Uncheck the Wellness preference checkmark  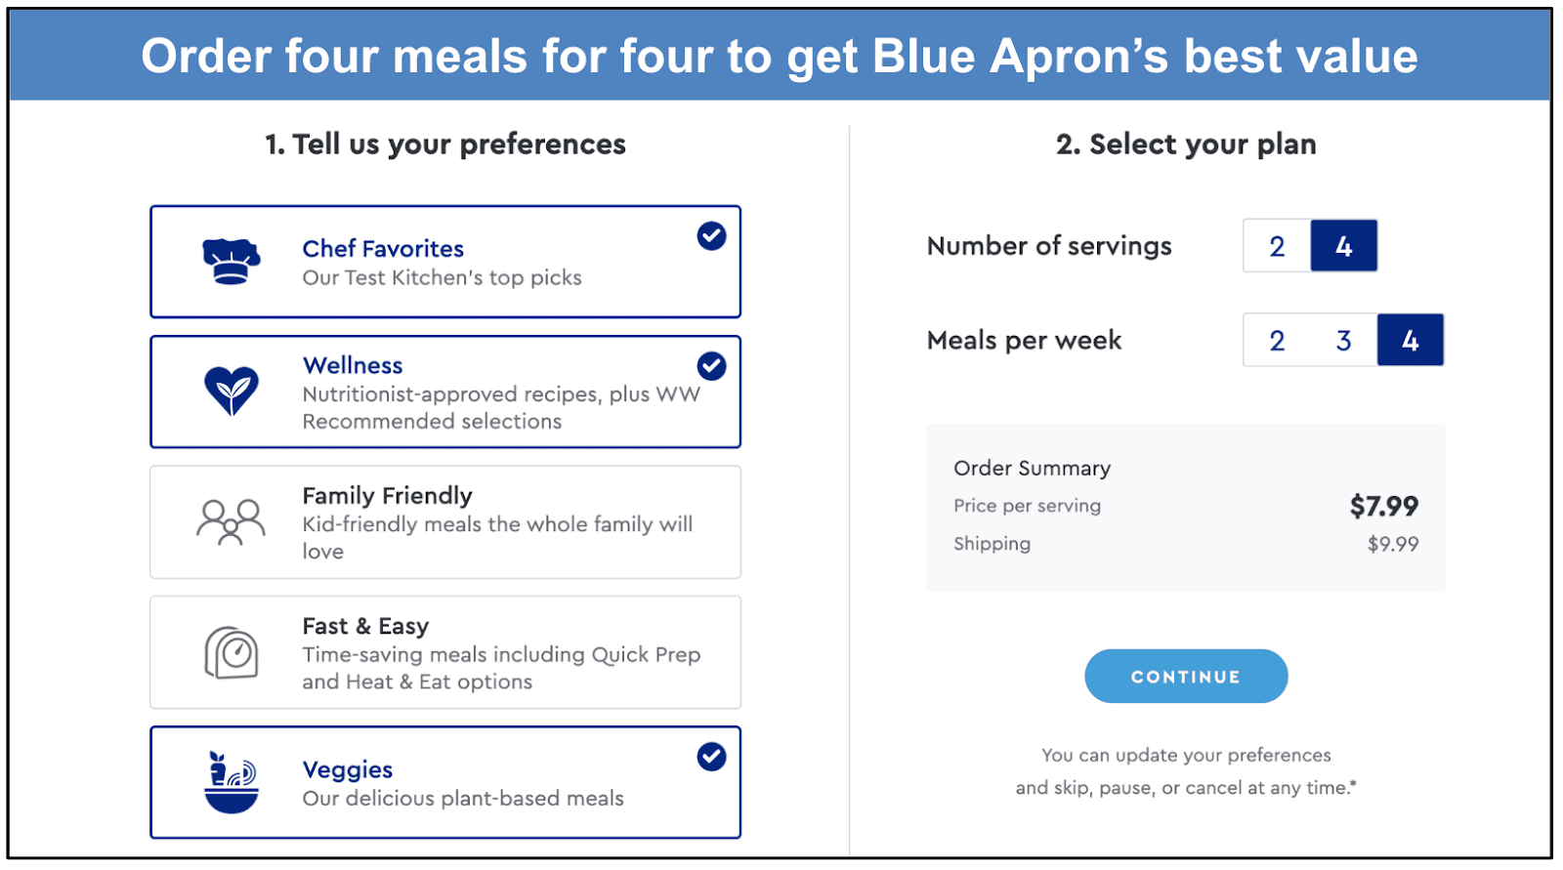[x=711, y=366]
